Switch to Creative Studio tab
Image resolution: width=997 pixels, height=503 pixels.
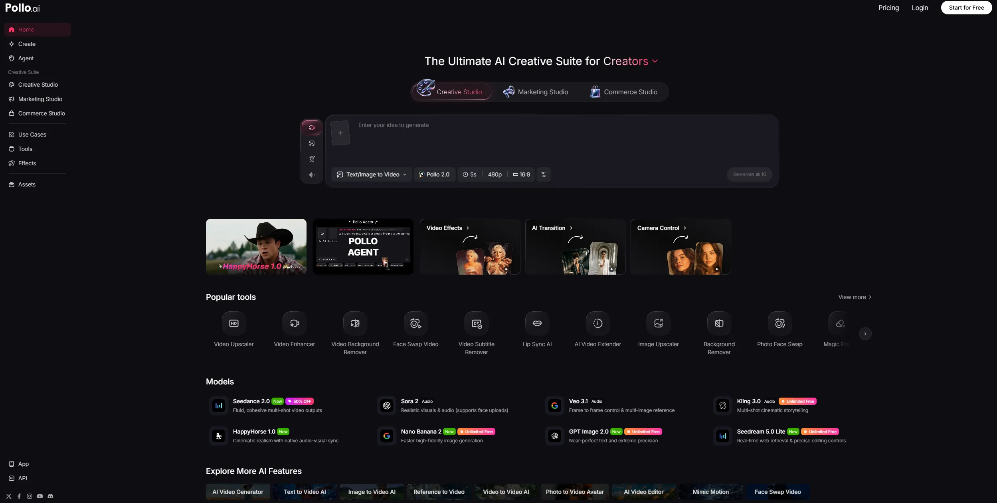pyautogui.click(x=451, y=92)
